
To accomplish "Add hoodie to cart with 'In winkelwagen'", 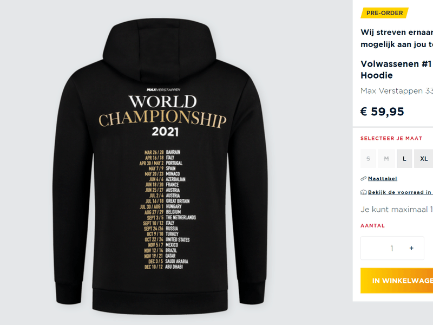I will point(402,281).
